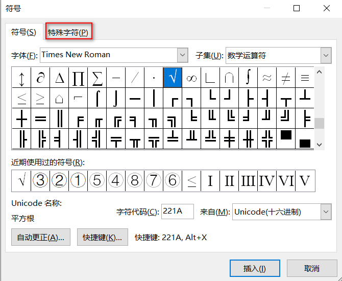Select the double horizontal ═ box symbol
342x281 pixels.
pyautogui.click(x=40, y=119)
